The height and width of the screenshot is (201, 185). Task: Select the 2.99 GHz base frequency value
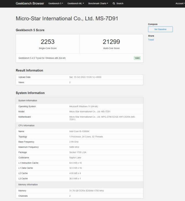(74, 142)
